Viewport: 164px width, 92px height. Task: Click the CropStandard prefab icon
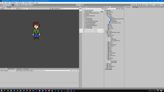110,21
